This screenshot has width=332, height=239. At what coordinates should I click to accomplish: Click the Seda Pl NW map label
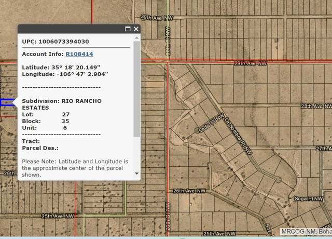point(211,123)
